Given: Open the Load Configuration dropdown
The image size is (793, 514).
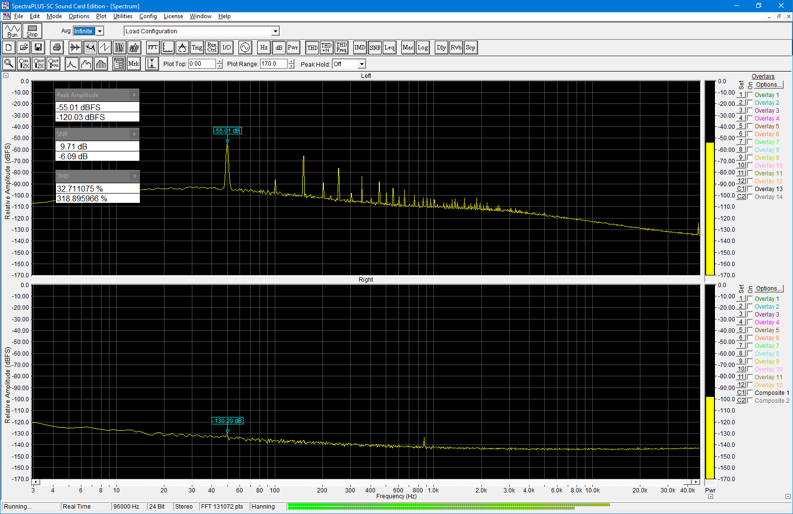Looking at the screenshot, I should tap(275, 31).
